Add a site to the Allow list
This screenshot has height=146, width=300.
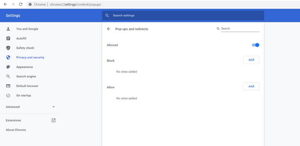(x=251, y=86)
